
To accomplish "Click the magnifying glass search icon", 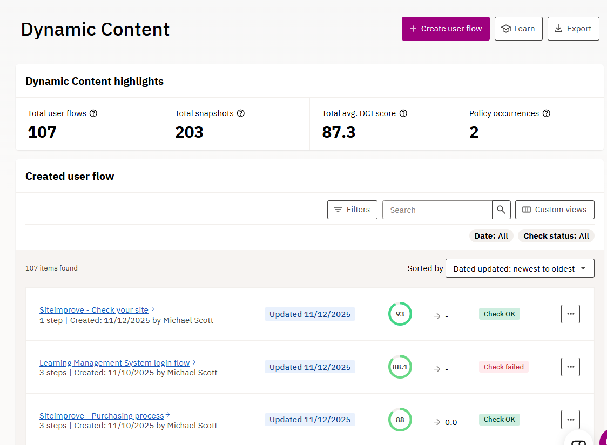I will coord(501,210).
